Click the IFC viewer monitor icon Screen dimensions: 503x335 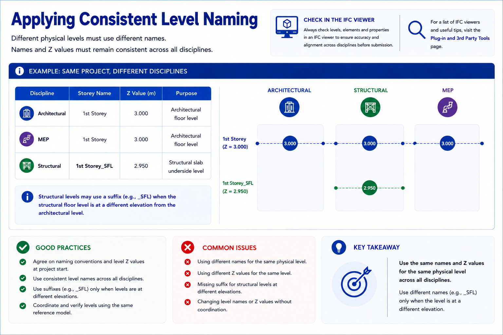pos(287,27)
